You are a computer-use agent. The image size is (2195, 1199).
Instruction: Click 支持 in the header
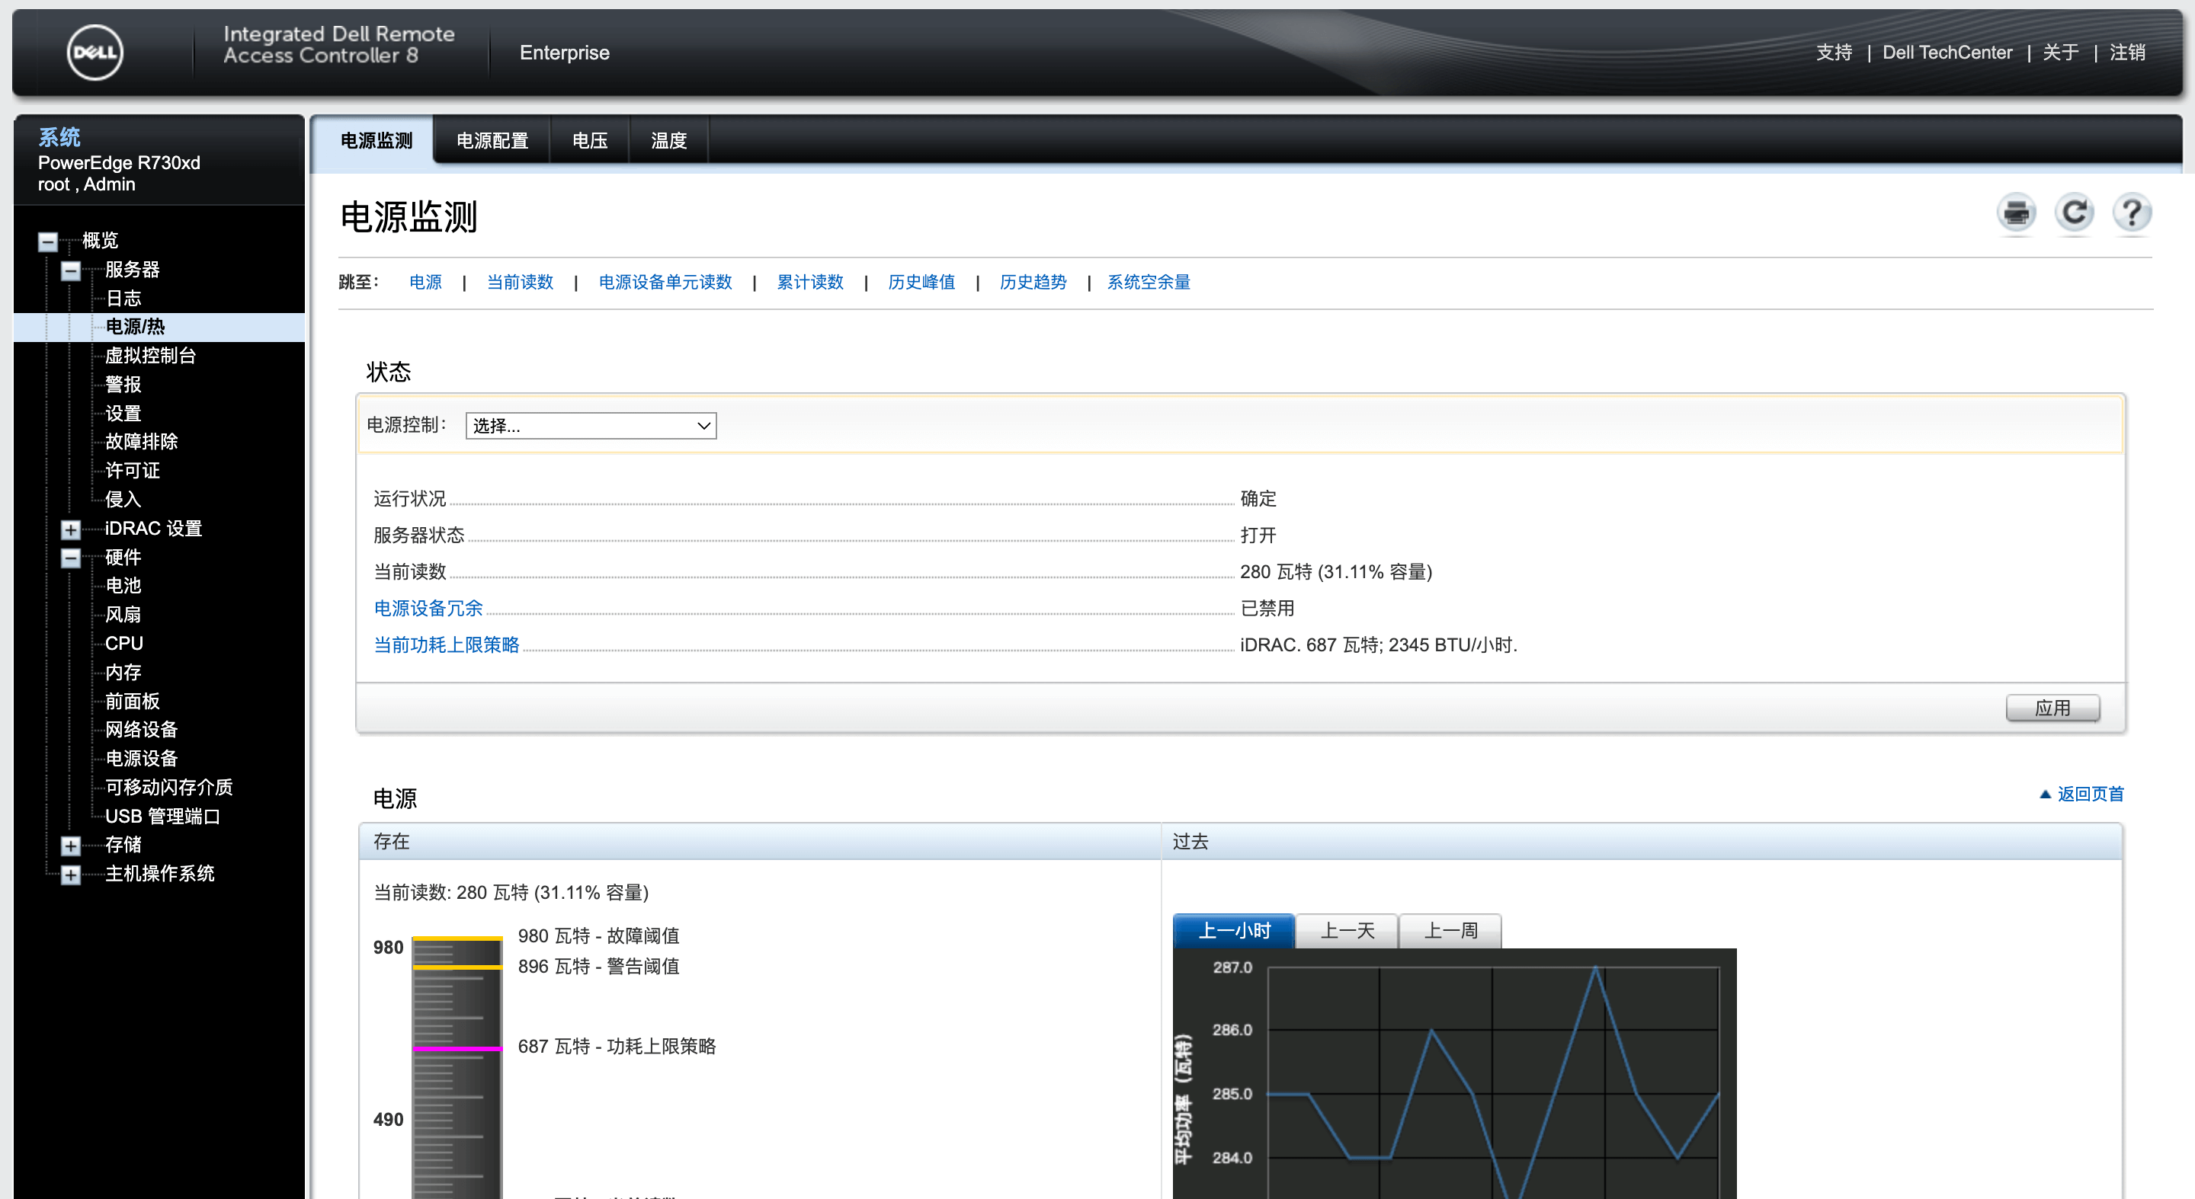pos(1834,53)
